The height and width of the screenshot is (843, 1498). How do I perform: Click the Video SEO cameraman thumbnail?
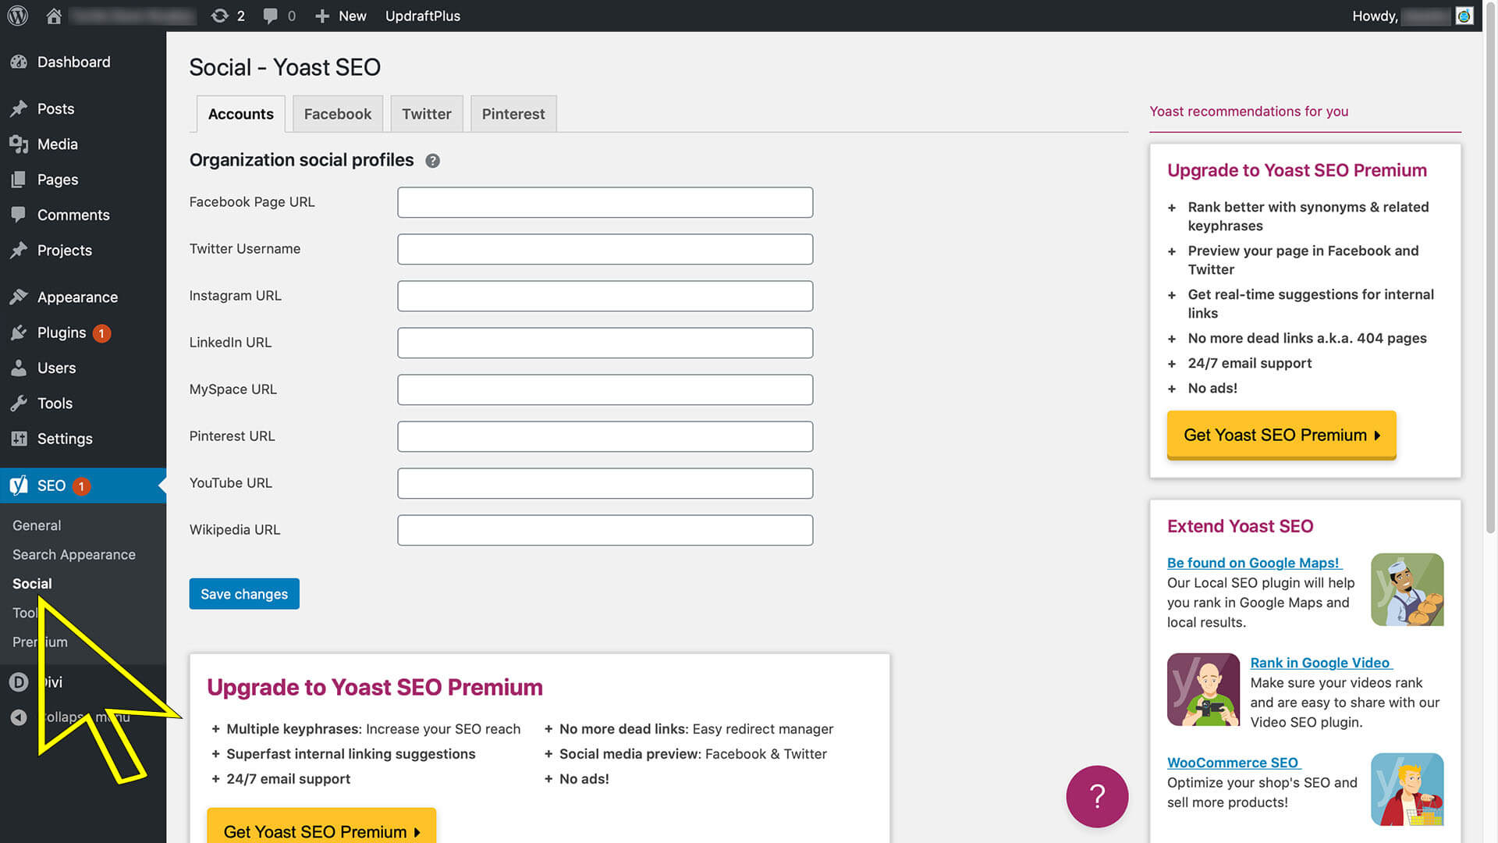point(1203,689)
